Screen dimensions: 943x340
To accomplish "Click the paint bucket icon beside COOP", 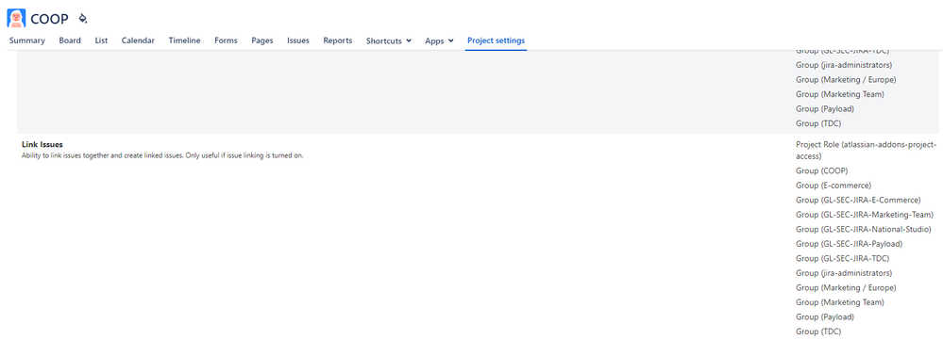I will click(83, 19).
